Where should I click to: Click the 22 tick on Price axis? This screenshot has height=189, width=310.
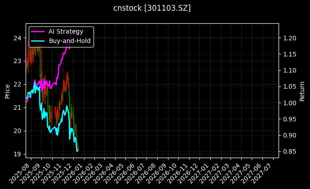[18, 84]
